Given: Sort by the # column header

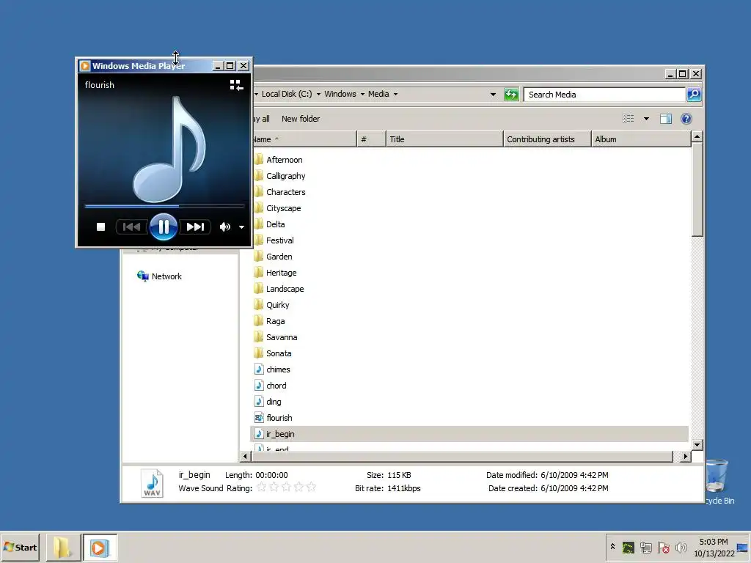Looking at the screenshot, I should tap(371, 139).
